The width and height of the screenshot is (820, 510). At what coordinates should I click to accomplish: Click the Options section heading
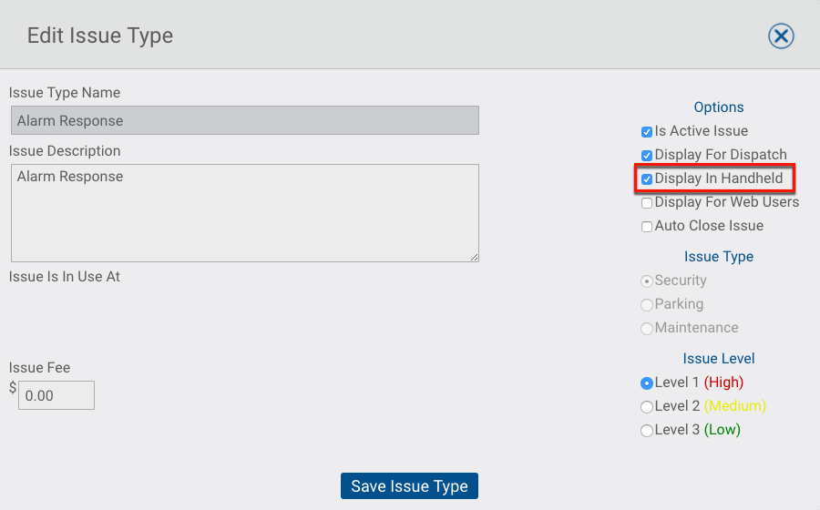point(719,107)
